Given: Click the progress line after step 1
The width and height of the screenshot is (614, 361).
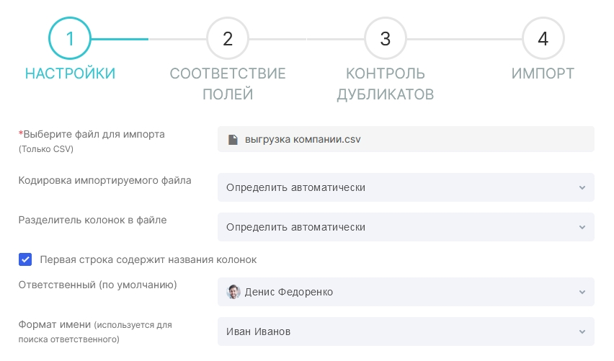Looking at the screenshot, I should 120,39.
